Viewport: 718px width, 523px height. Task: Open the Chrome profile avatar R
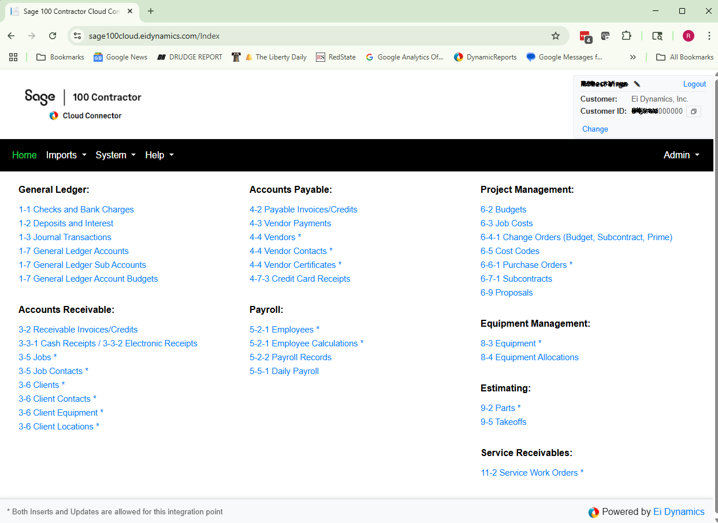tap(688, 36)
